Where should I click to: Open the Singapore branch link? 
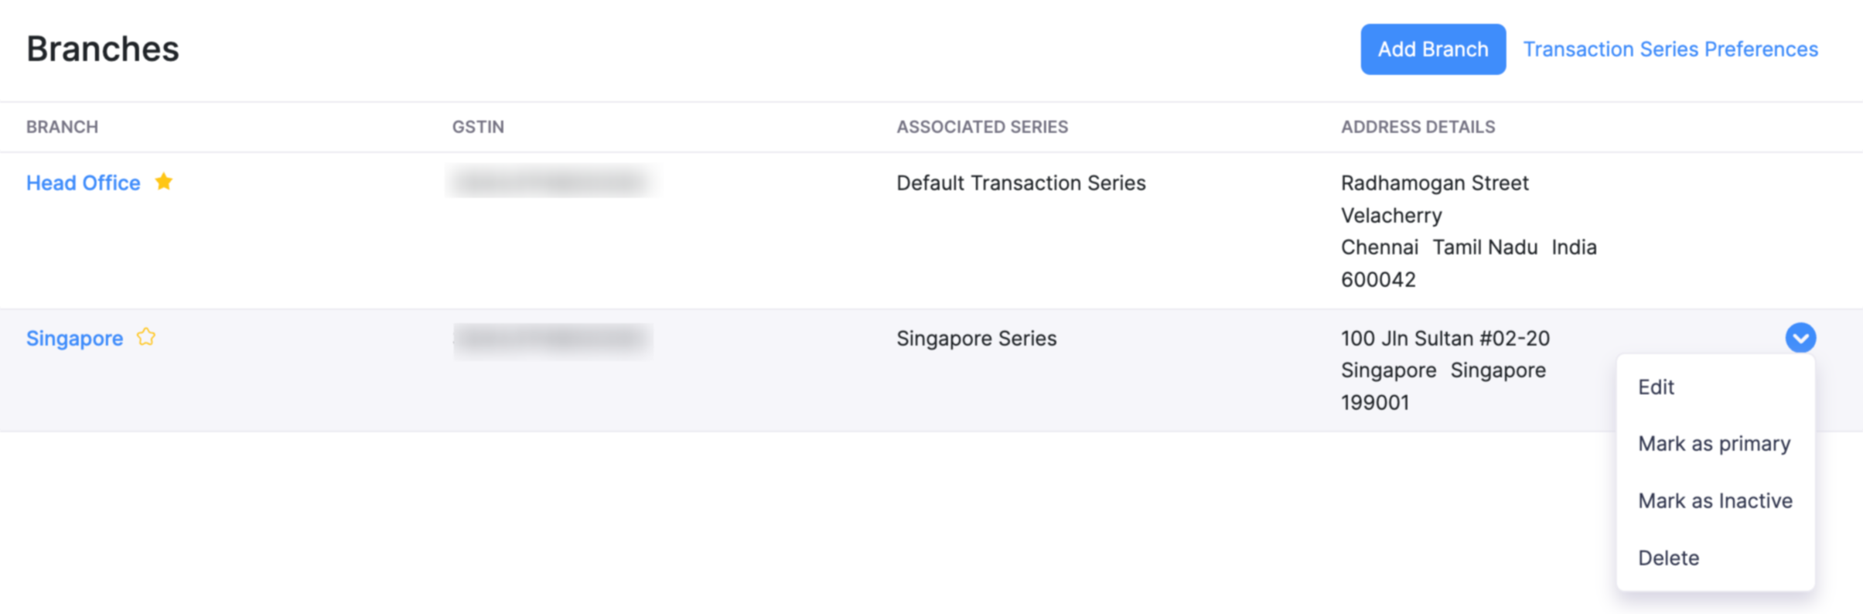coord(74,339)
